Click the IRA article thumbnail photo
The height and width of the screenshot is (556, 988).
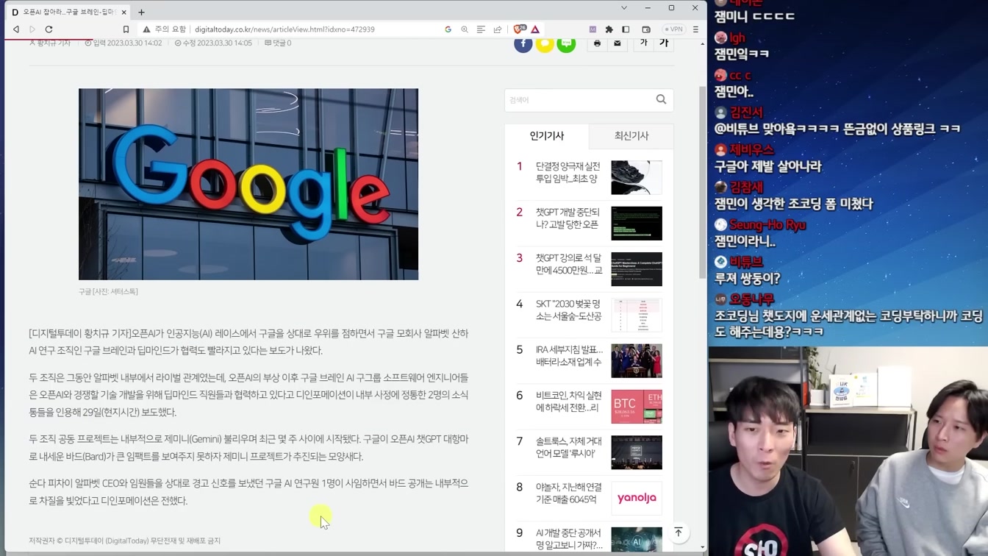pyautogui.click(x=637, y=360)
